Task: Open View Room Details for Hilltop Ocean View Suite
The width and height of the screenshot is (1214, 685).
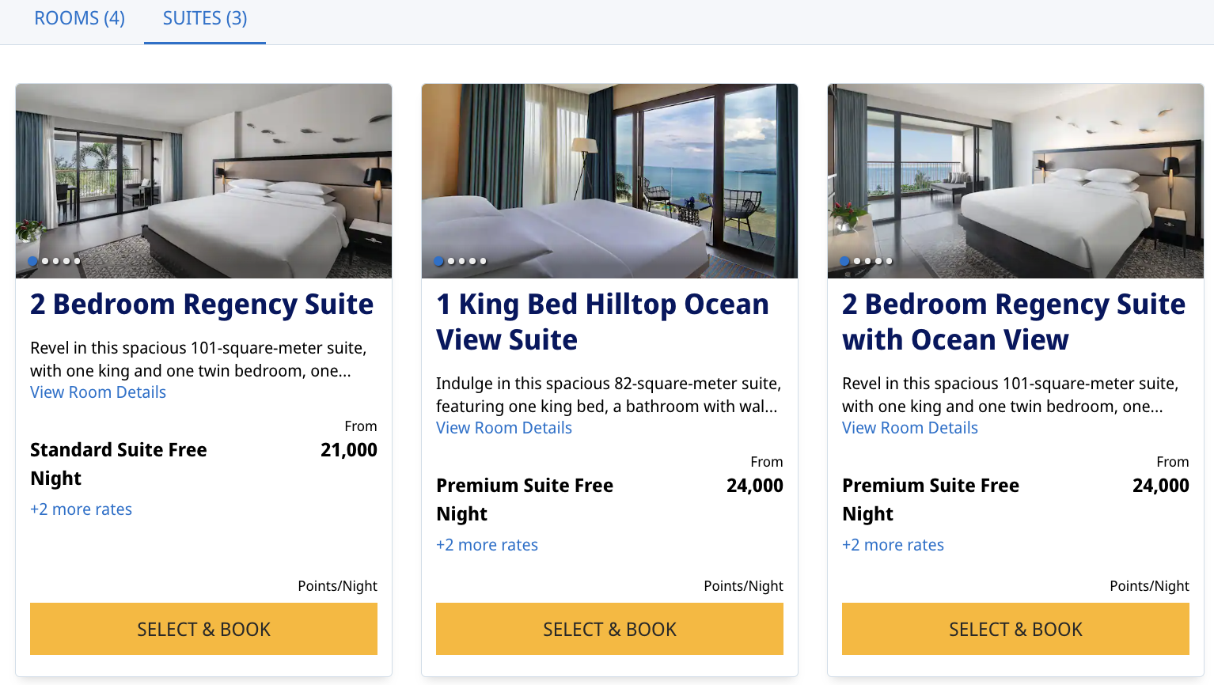Action: coord(503,427)
